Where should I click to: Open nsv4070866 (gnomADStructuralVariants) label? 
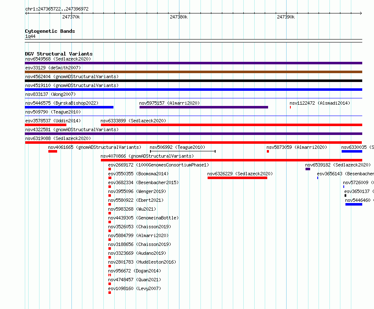click(147, 156)
